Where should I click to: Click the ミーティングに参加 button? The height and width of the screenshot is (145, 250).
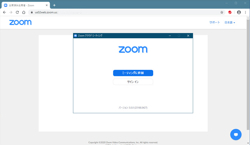133,73
